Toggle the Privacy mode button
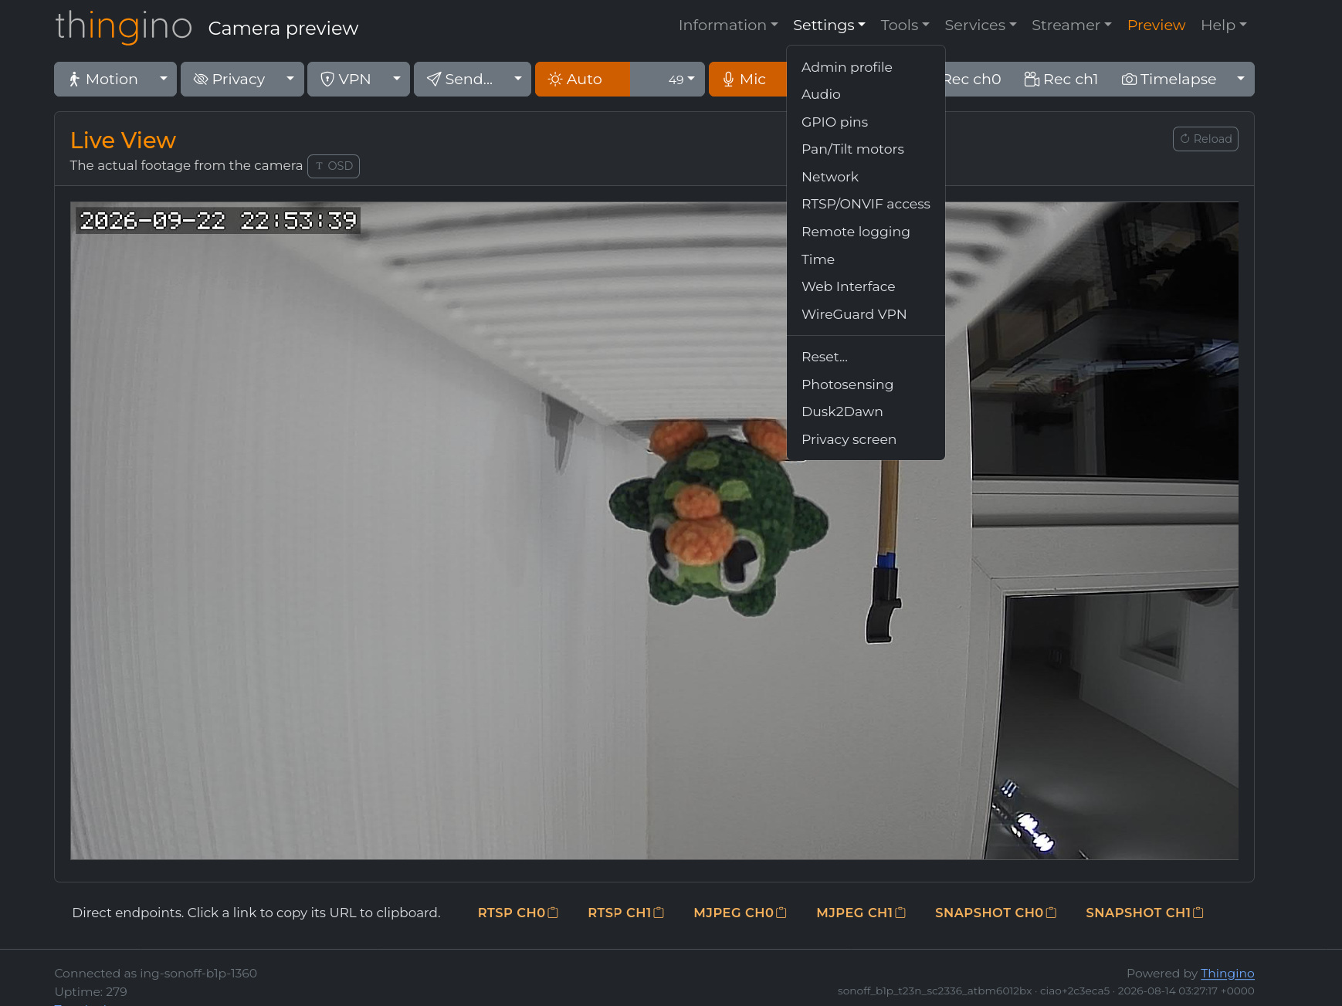1342x1006 pixels. 229,80
